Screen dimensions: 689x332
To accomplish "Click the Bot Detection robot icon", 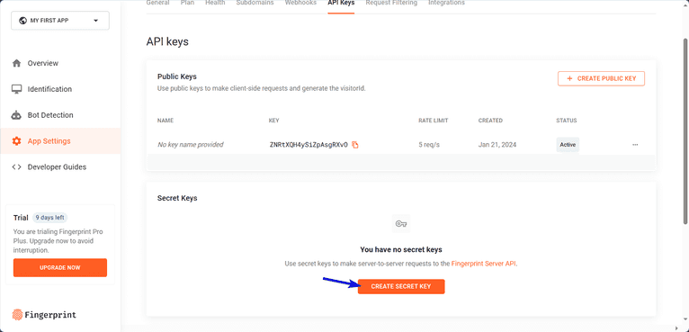I will (17, 115).
